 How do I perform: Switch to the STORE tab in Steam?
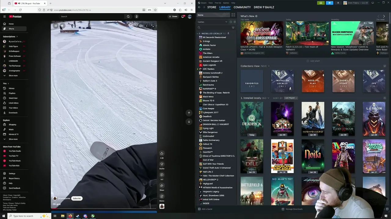pos(212,7)
